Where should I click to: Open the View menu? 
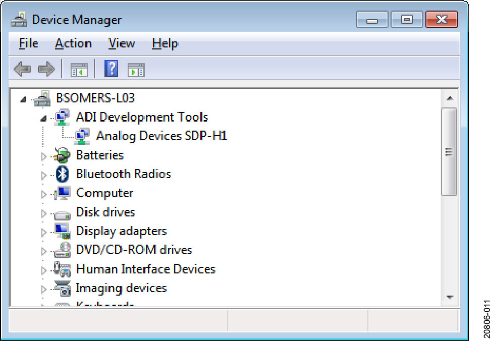(x=122, y=43)
